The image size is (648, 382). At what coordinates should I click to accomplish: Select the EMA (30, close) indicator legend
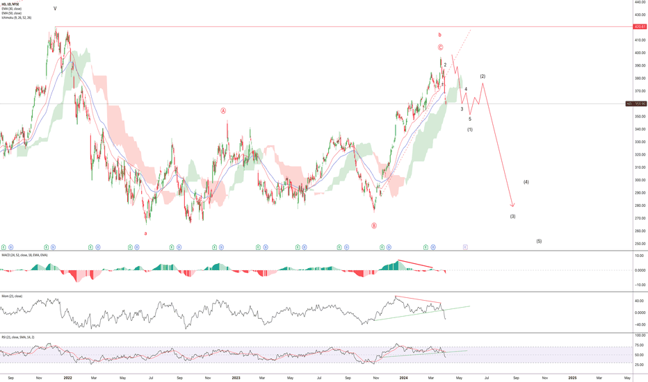[x=12, y=8]
